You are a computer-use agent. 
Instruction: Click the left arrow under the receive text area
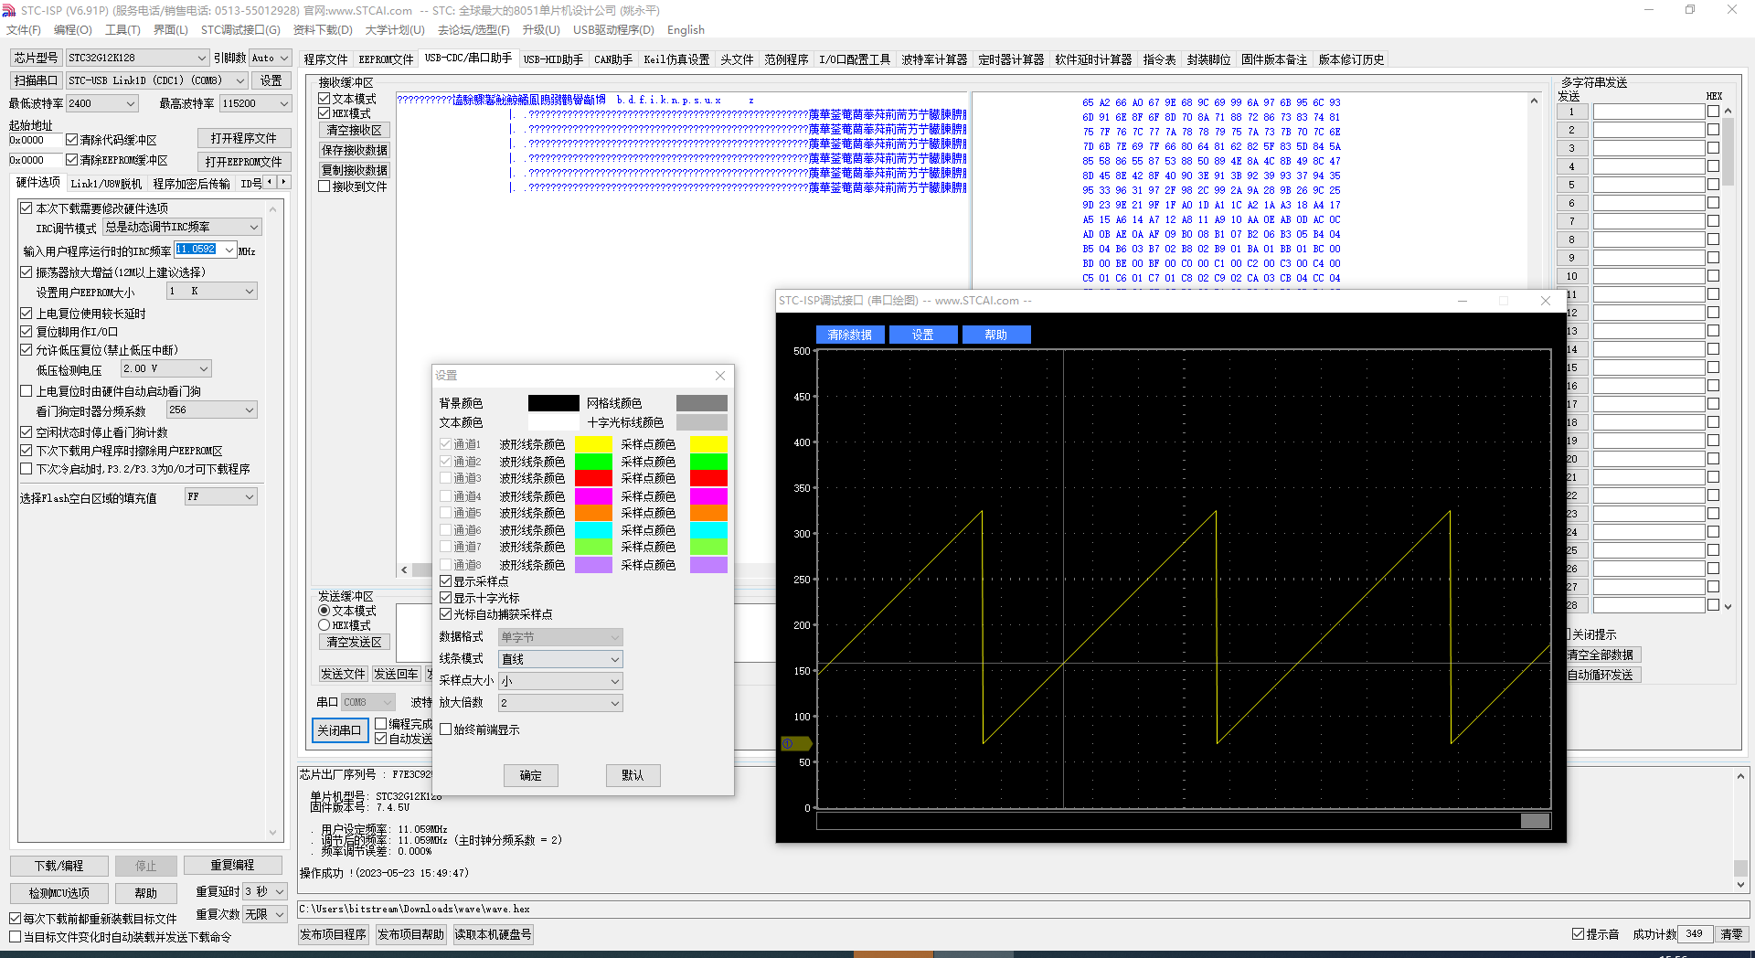point(404,569)
